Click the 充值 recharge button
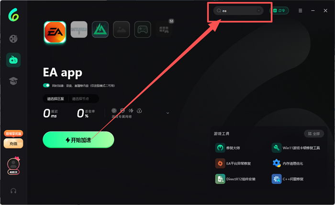335x205 pixels. click(13, 143)
